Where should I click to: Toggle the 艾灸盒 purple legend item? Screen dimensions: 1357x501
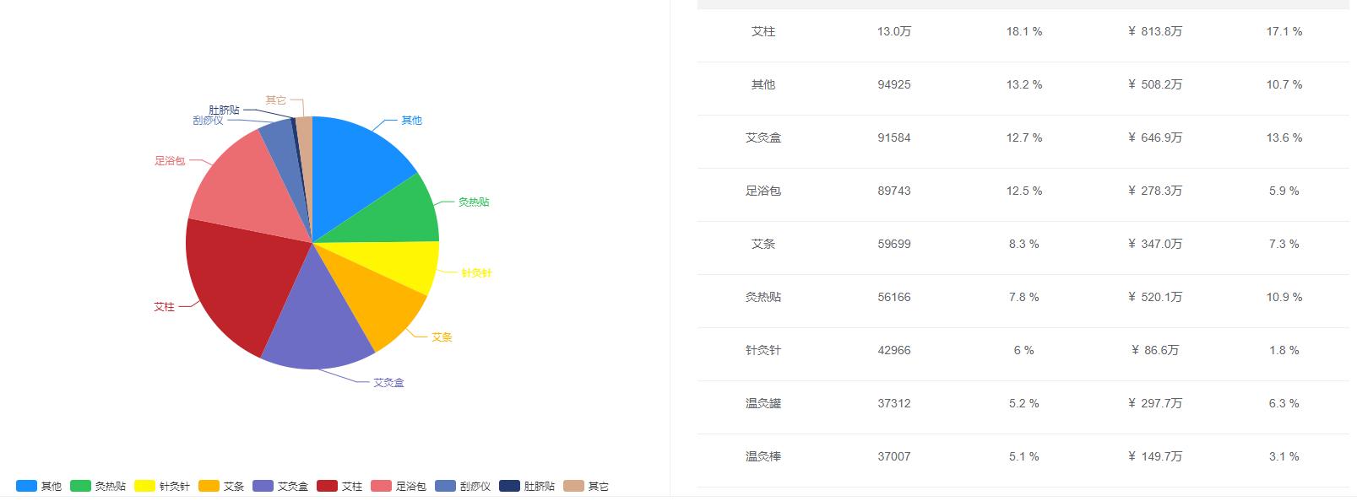point(263,486)
